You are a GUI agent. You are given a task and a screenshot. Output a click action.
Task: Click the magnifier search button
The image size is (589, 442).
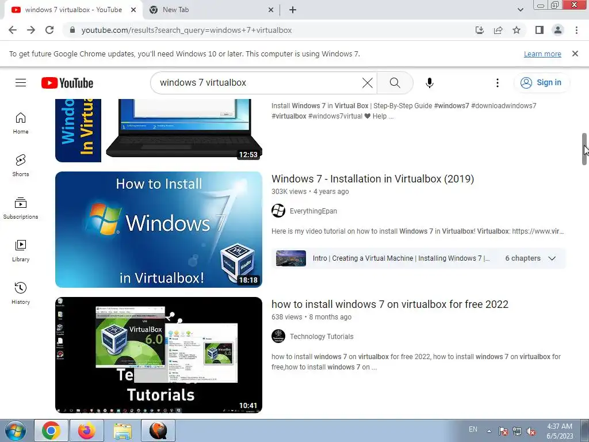(x=395, y=83)
